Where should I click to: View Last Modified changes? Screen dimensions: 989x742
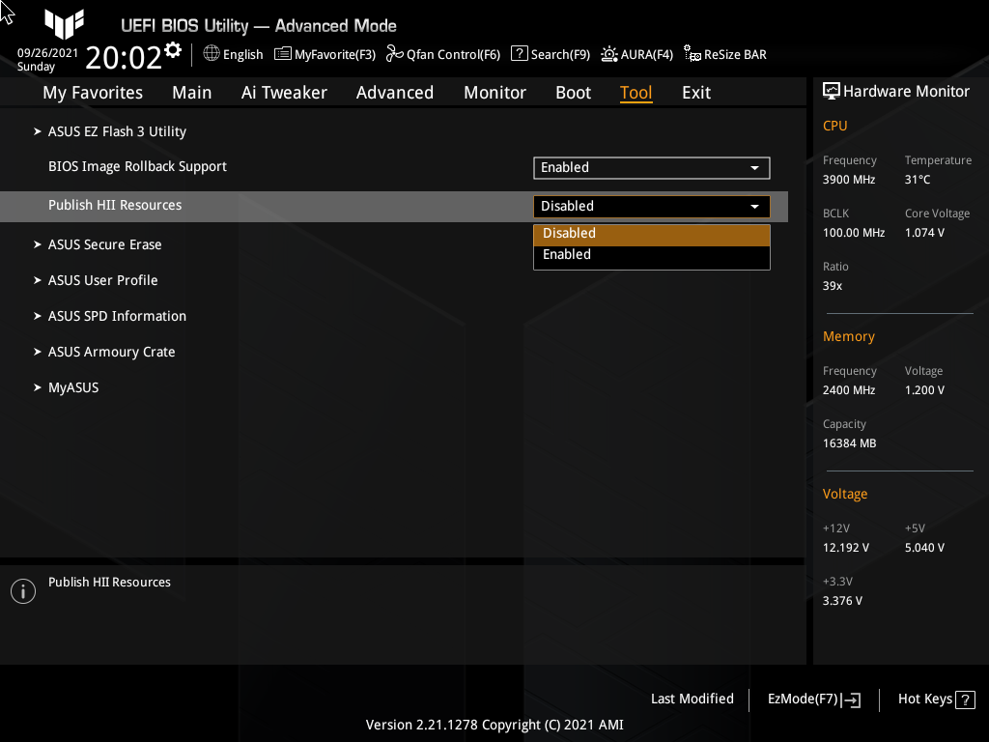[692, 699]
